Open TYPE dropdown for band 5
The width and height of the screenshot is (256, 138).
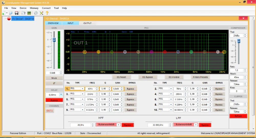[83, 99]
